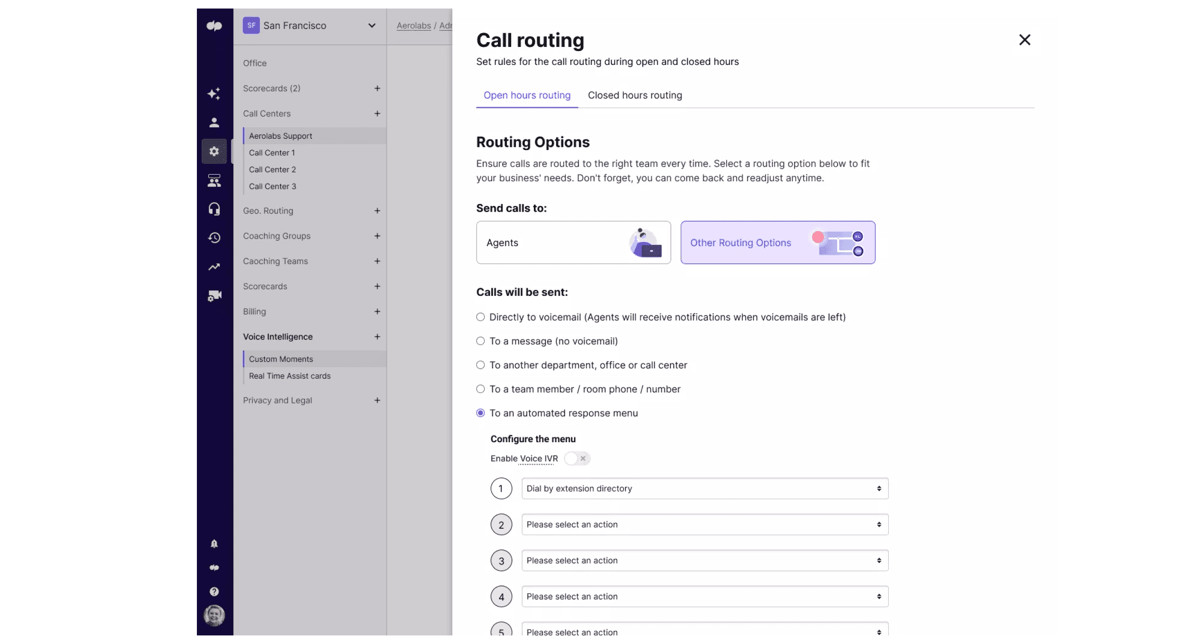
Task: Choose To another department, office or call center
Action: pyautogui.click(x=480, y=365)
